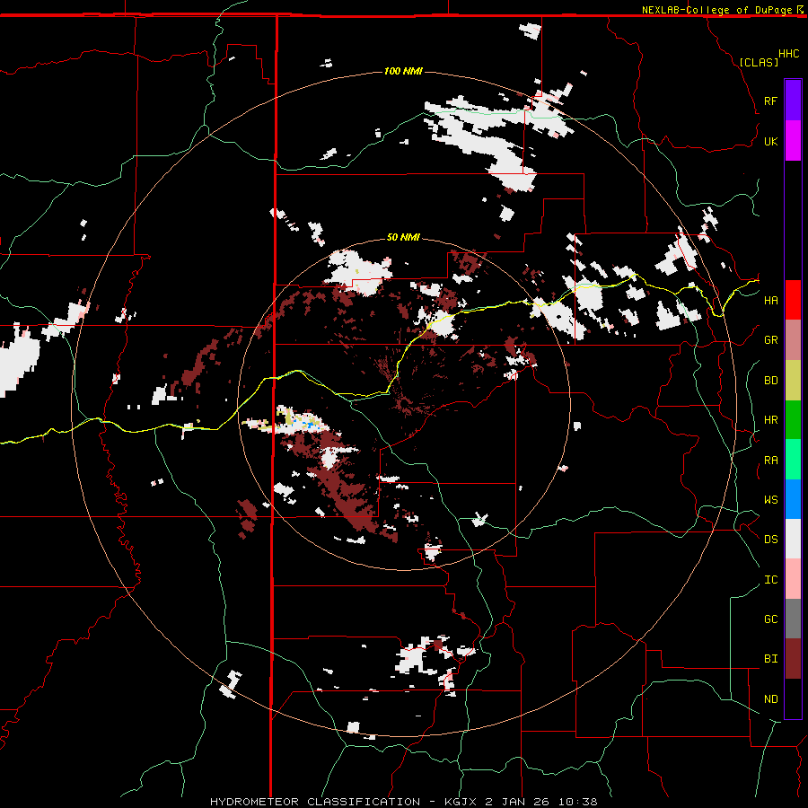Click the BD yellow legend swatch
This screenshot has width=808, height=808.
click(x=793, y=381)
